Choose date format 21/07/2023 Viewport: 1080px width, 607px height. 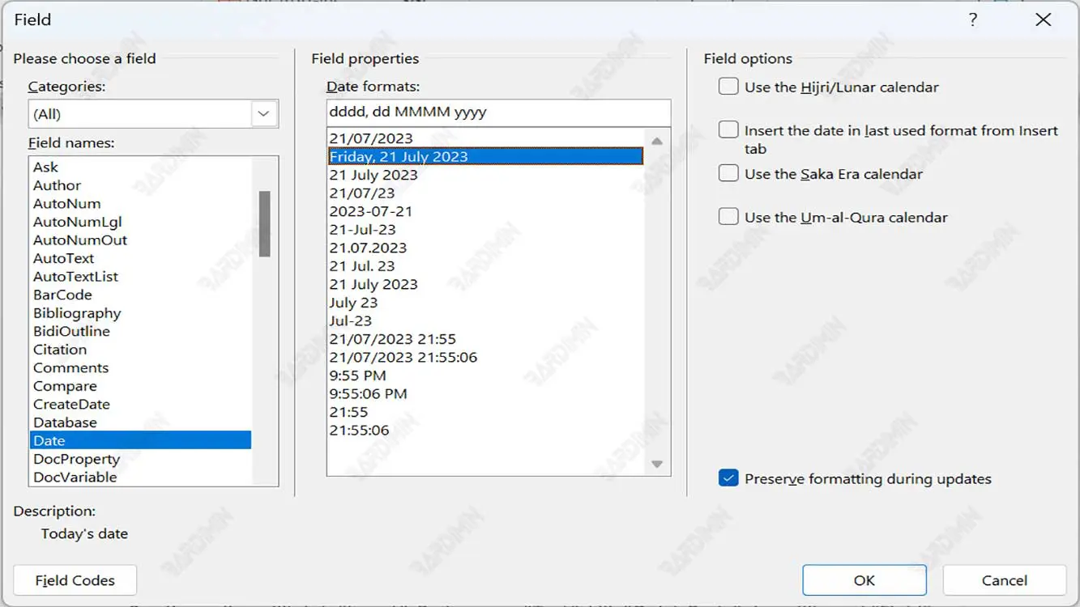click(x=371, y=138)
